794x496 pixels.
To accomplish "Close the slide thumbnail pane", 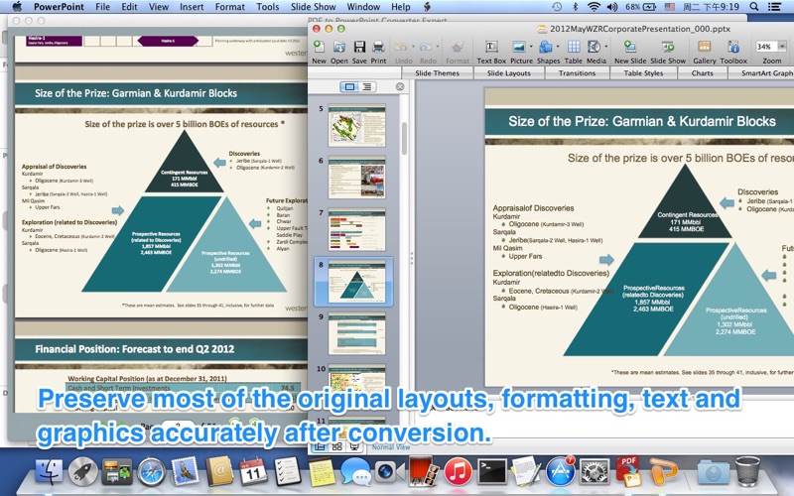I will point(400,86).
